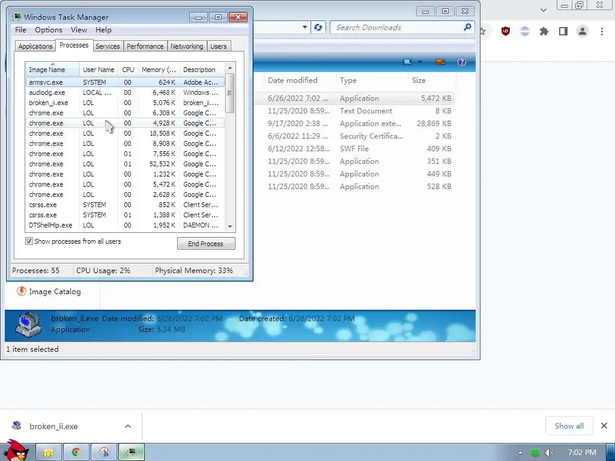Screen dimensions: 615x461
Task: Click the 7:02 PM taskbar clock
Action: click(x=582, y=453)
